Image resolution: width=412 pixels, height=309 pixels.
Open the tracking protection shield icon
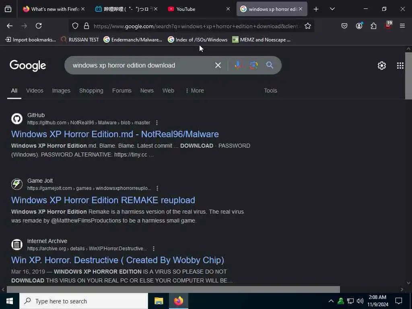pyautogui.click(x=75, y=26)
